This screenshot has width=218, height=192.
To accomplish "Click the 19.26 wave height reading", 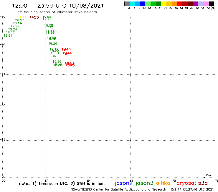I will tap(53, 43).
